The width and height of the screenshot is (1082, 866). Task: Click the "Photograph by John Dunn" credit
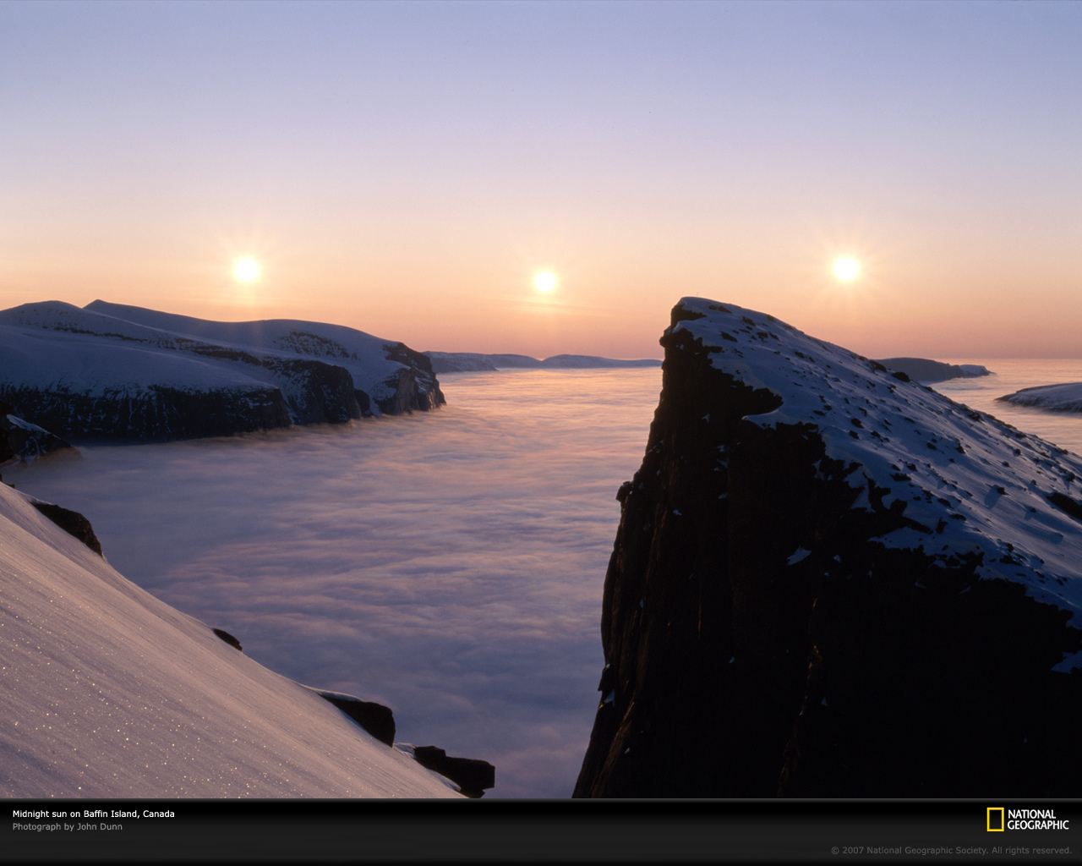[x=68, y=827]
